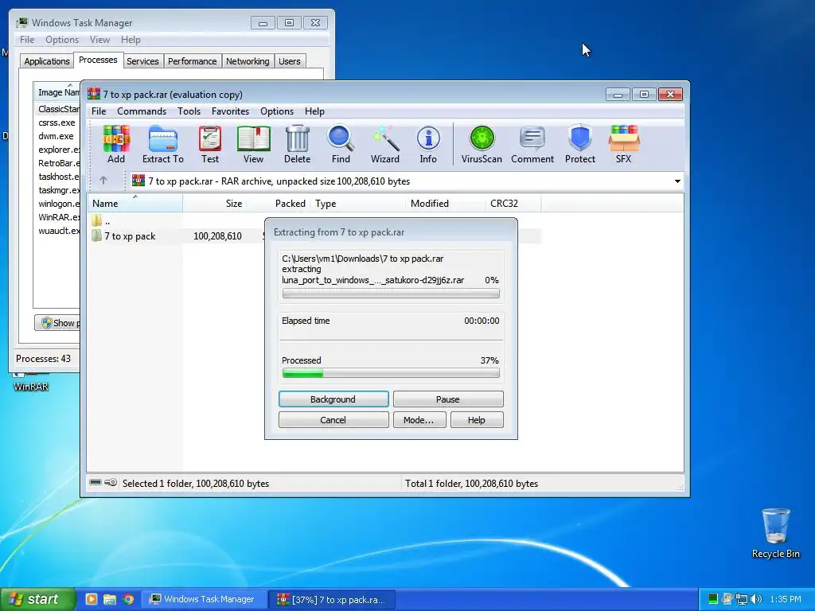Select dwm.exe in process list
The width and height of the screenshot is (815, 611).
pos(57,136)
